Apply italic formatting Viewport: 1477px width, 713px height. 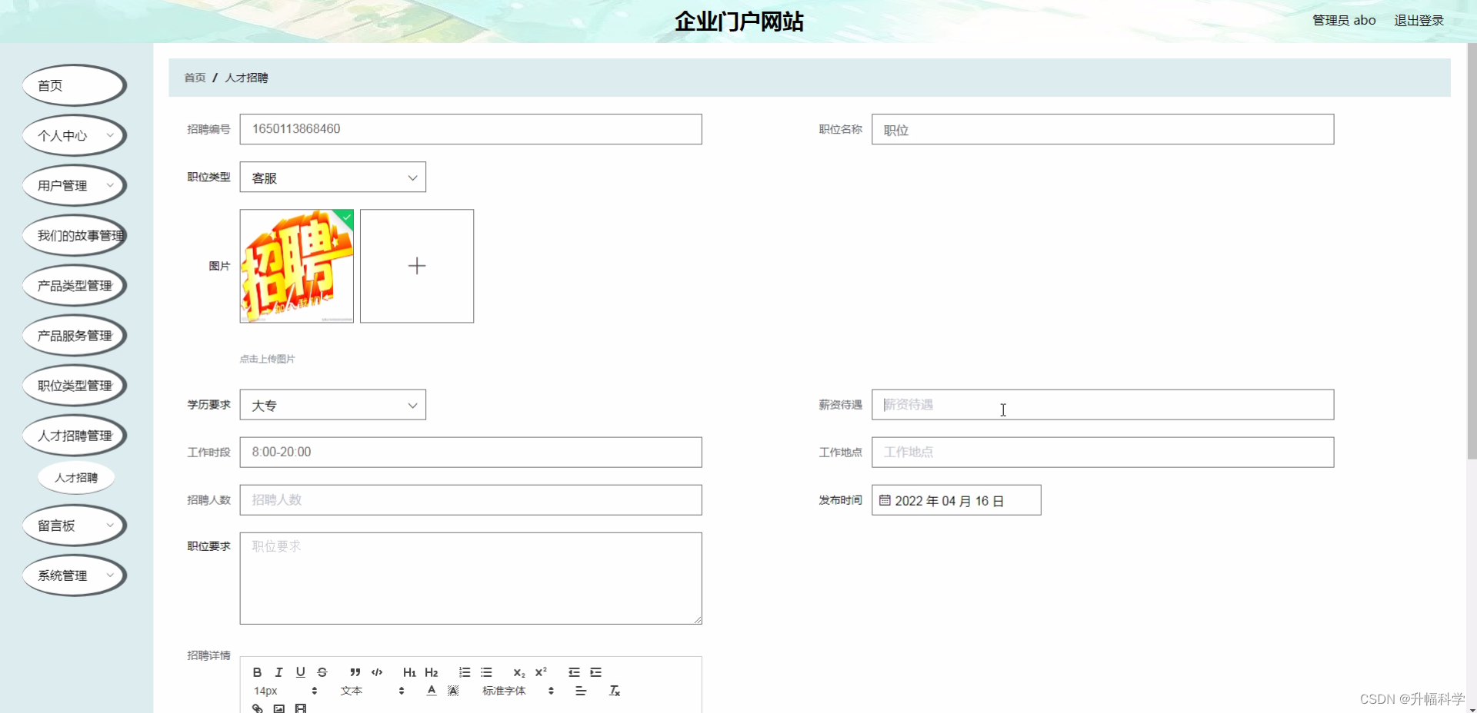coord(278,672)
